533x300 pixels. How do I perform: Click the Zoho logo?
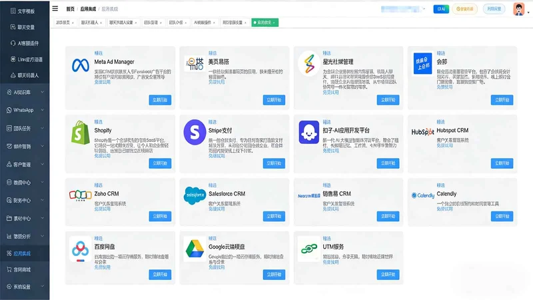click(x=80, y=195)
